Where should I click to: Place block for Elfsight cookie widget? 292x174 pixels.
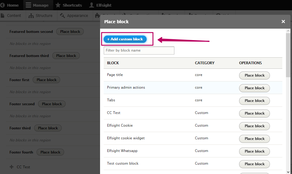pyautogui.click(x=255, y=138)
